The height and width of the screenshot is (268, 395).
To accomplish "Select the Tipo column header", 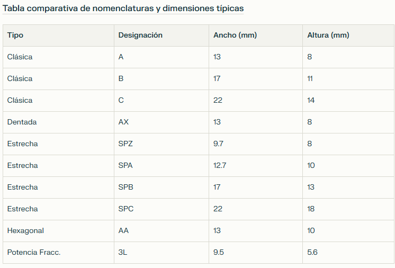I will click(x=58, y=35).
